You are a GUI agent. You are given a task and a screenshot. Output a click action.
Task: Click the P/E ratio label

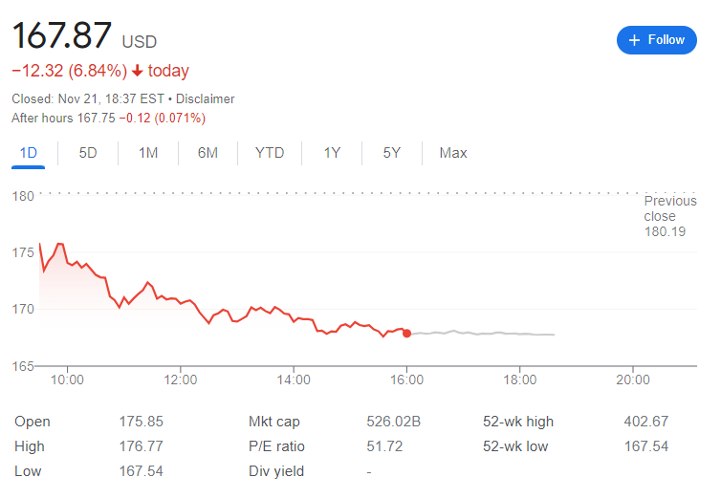[x=277, y=446]
